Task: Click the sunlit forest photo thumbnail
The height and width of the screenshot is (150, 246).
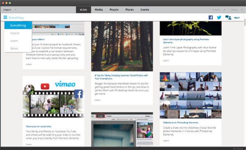Action: tap(122, 46)
